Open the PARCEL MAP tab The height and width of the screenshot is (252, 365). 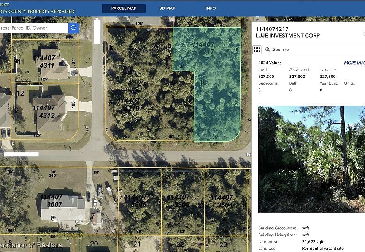(124, 8)
